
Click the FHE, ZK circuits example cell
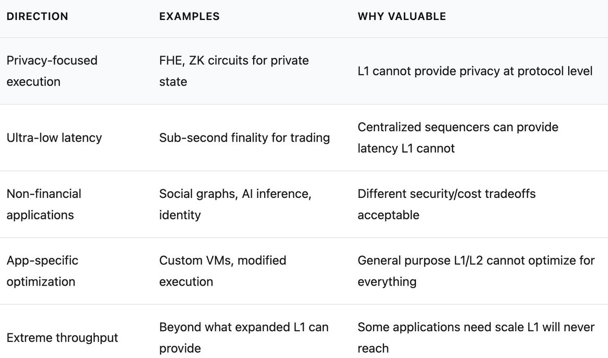[234, 71]
